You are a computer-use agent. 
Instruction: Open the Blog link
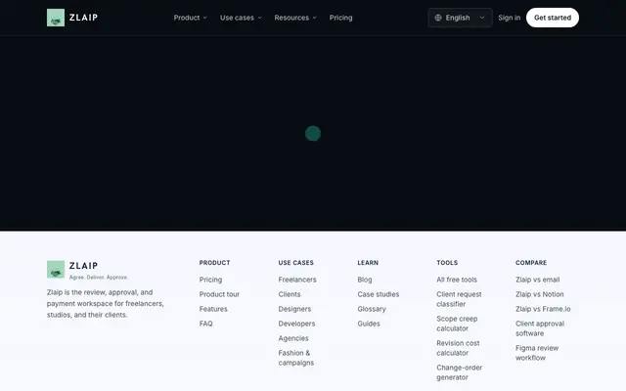point(365,280)
